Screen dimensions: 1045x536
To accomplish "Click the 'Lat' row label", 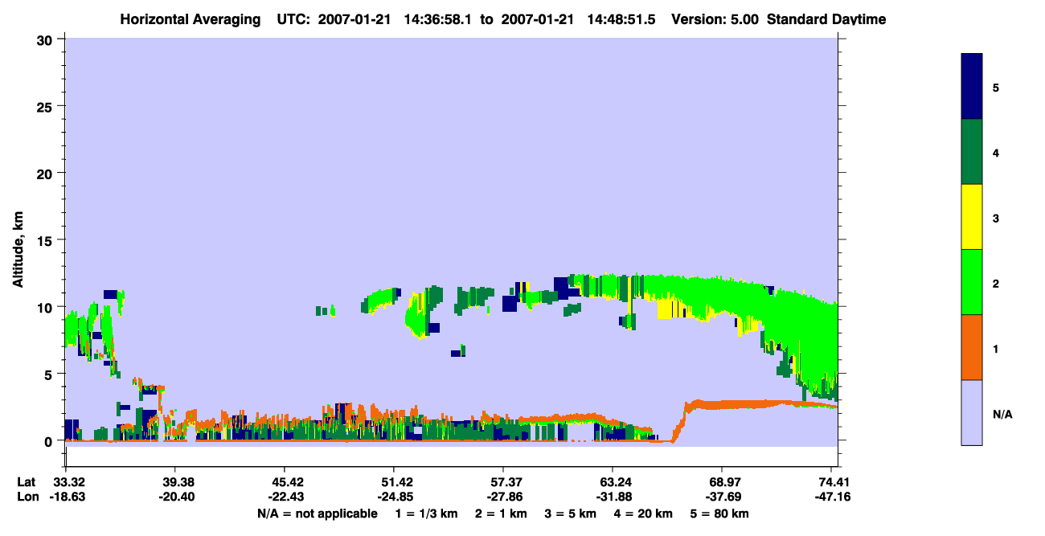I will coord(27,482).
